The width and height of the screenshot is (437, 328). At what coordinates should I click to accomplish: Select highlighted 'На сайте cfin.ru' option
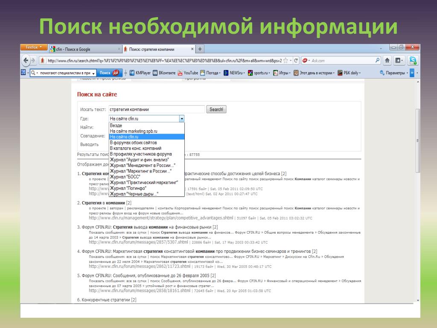146,137
